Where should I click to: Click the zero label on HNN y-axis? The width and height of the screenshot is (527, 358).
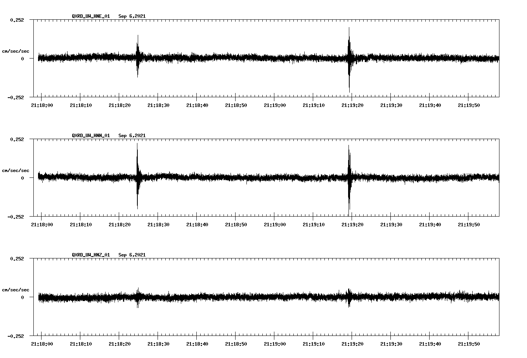[23, 178]
